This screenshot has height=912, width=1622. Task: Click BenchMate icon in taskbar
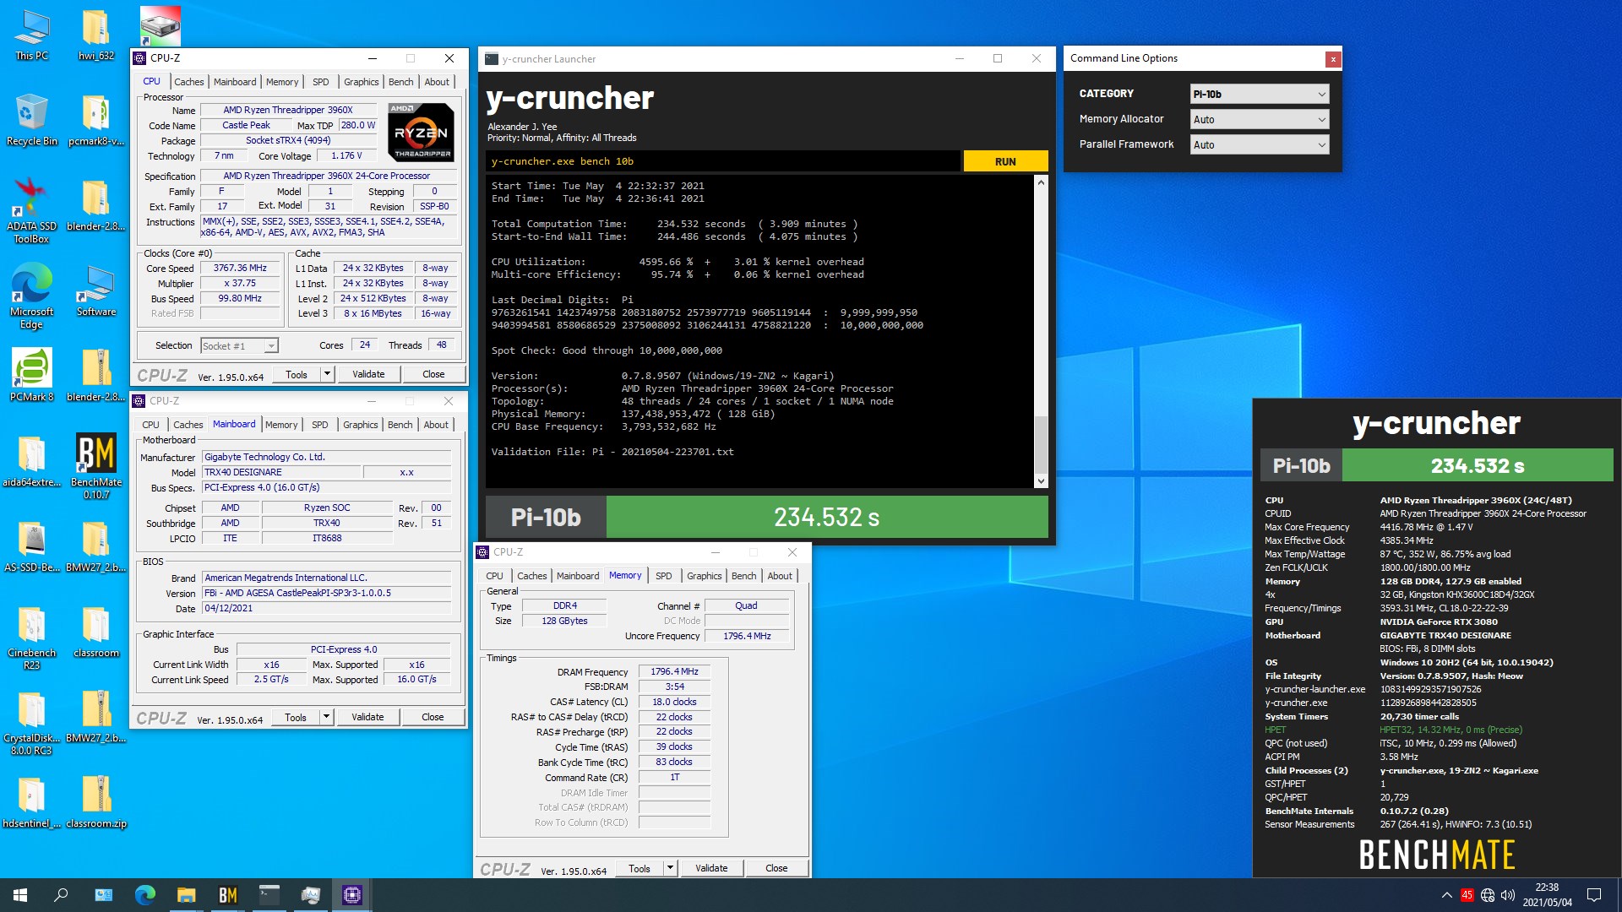(227, 895)
